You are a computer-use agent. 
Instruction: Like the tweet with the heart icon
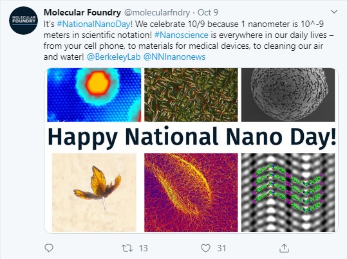(205, 248)
